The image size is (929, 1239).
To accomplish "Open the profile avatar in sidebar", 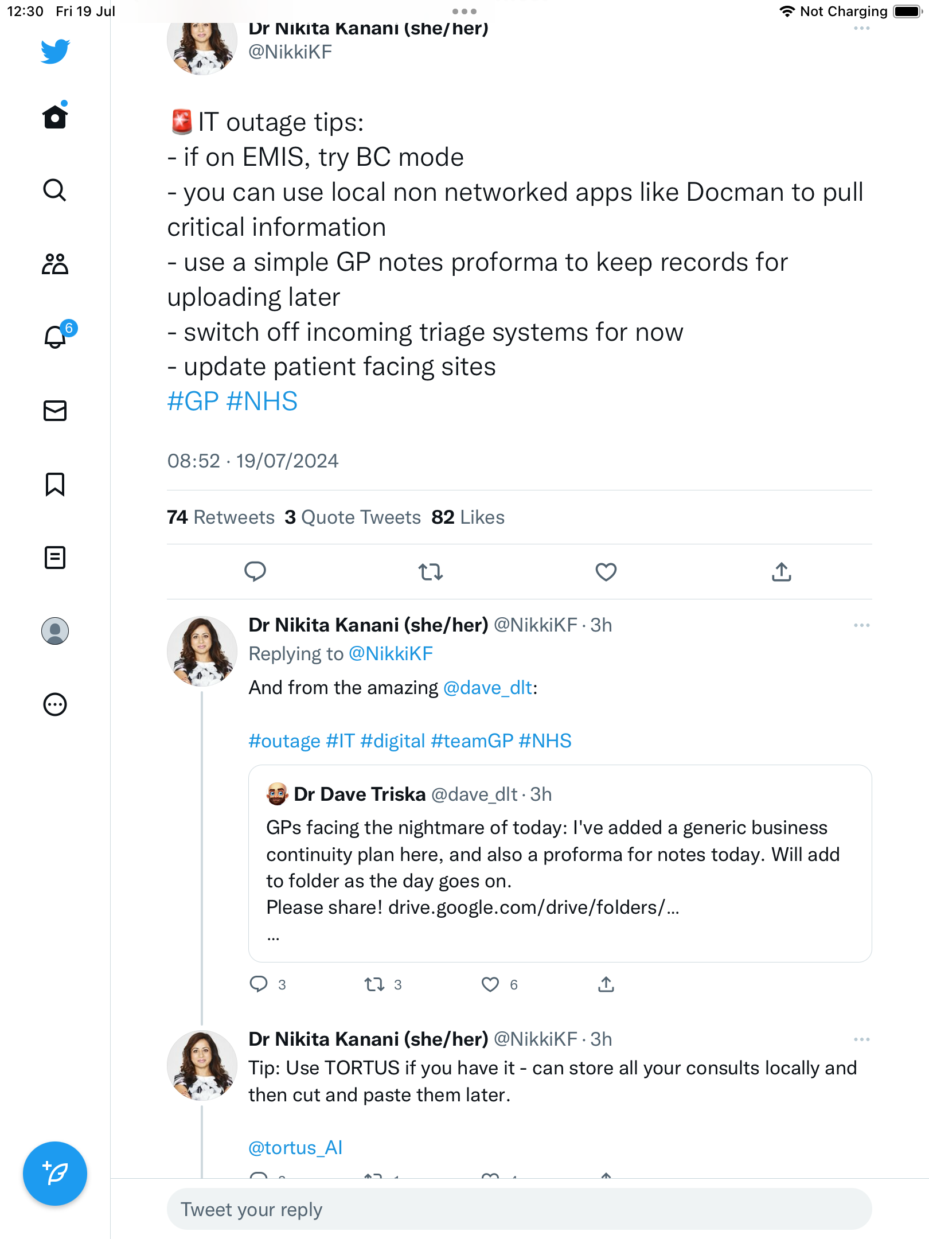I will tap(55, 631).
